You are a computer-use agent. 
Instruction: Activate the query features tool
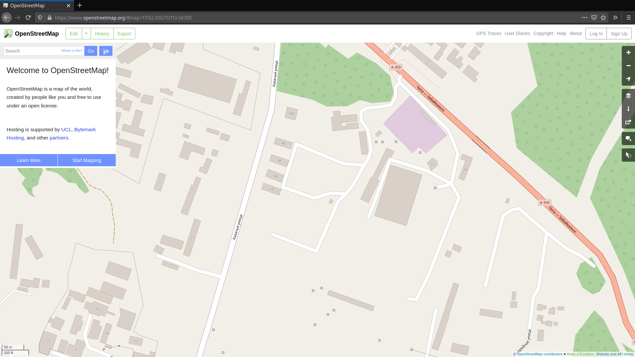(628, 155)
